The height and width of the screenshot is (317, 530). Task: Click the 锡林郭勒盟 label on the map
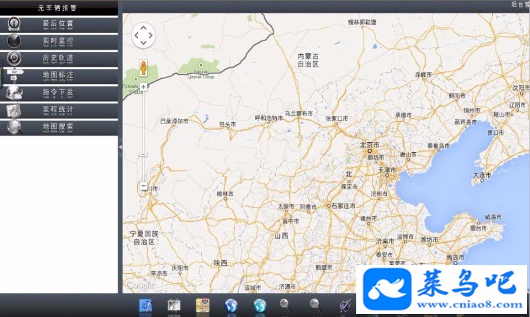[362, 22]
